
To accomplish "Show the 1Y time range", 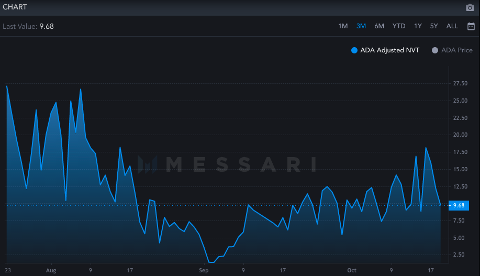I will coord(418,26).
